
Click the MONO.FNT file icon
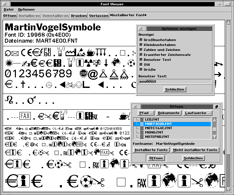coord(142,133)
